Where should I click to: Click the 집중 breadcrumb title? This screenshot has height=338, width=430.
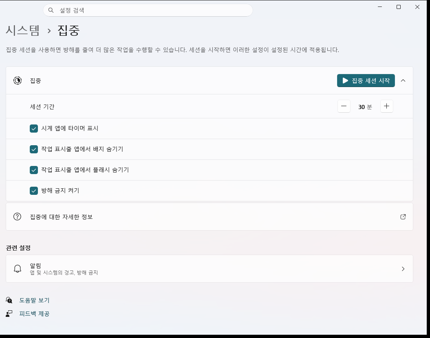click(68, 30)
